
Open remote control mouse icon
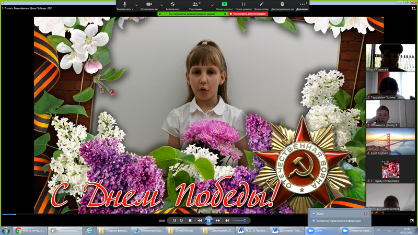(x=282, y=5)
